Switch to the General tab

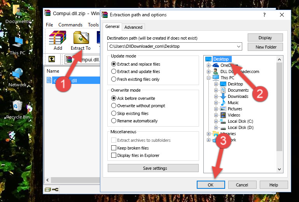(x=112, y=26)
